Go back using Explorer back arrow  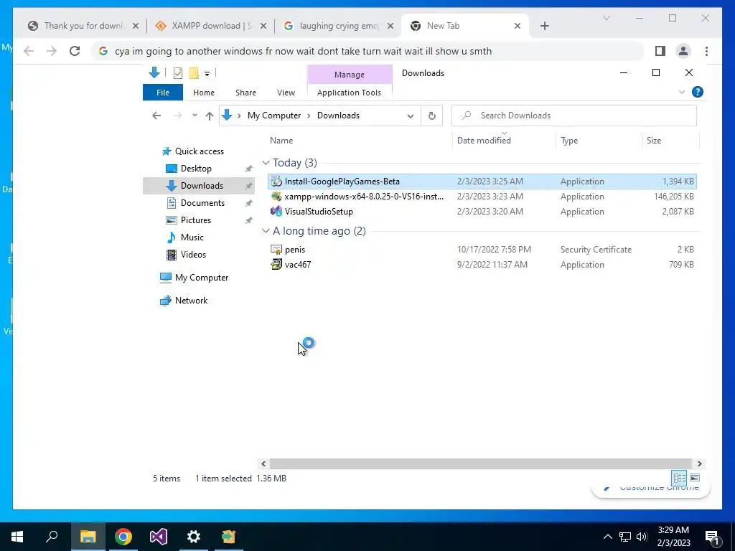pyautogui.click(x=156, y=116)
